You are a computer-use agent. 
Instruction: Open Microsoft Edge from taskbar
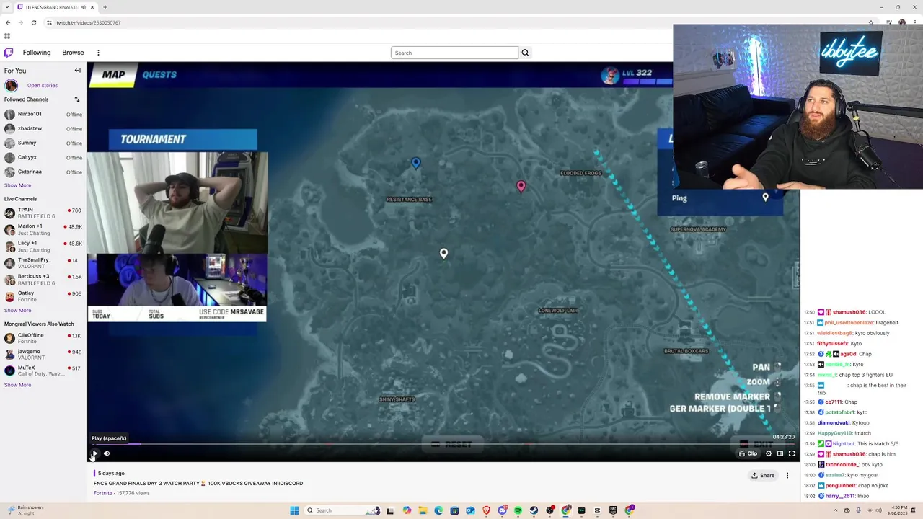(438, 510)
